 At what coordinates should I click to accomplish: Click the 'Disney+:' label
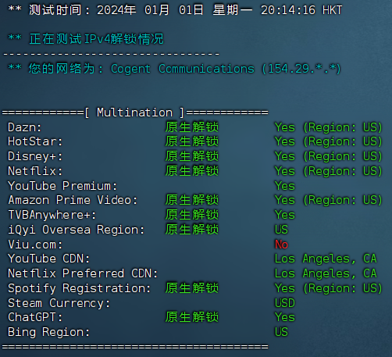coord(35,156)
